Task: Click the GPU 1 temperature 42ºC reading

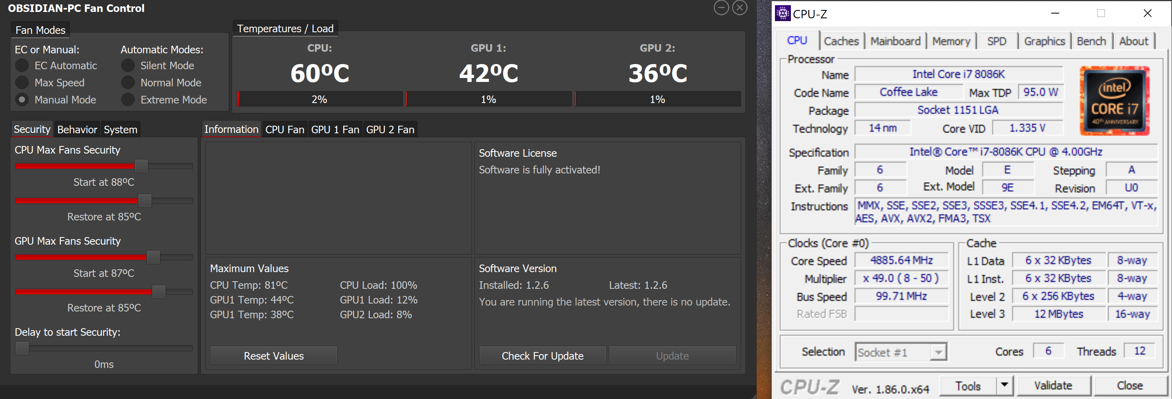Action: click(489, 73)
